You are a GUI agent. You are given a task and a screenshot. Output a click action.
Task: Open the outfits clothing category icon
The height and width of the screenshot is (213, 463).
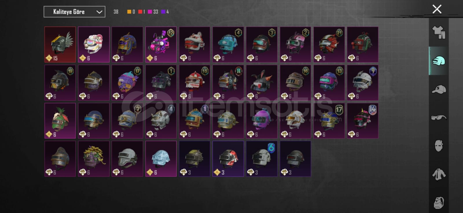tap(439, 32)
